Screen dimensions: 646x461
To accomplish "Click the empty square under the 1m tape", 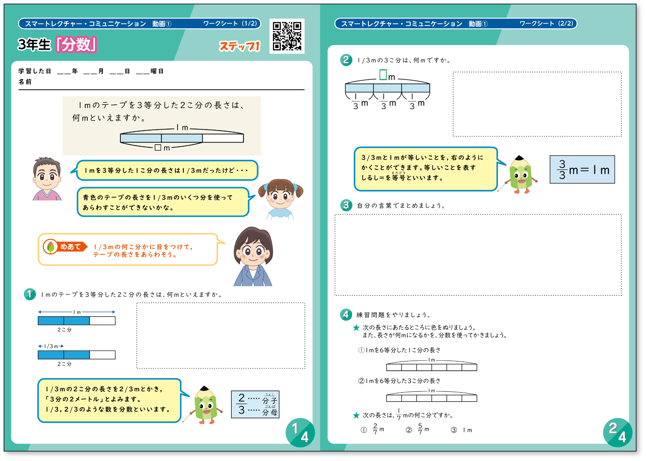I will pos(158,148).
